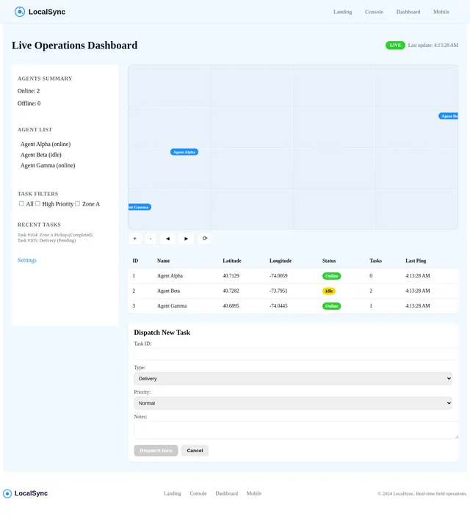Viewport: 470px width, 519px height.
Task: Focus the Notes text area
Action: point(296,430)
